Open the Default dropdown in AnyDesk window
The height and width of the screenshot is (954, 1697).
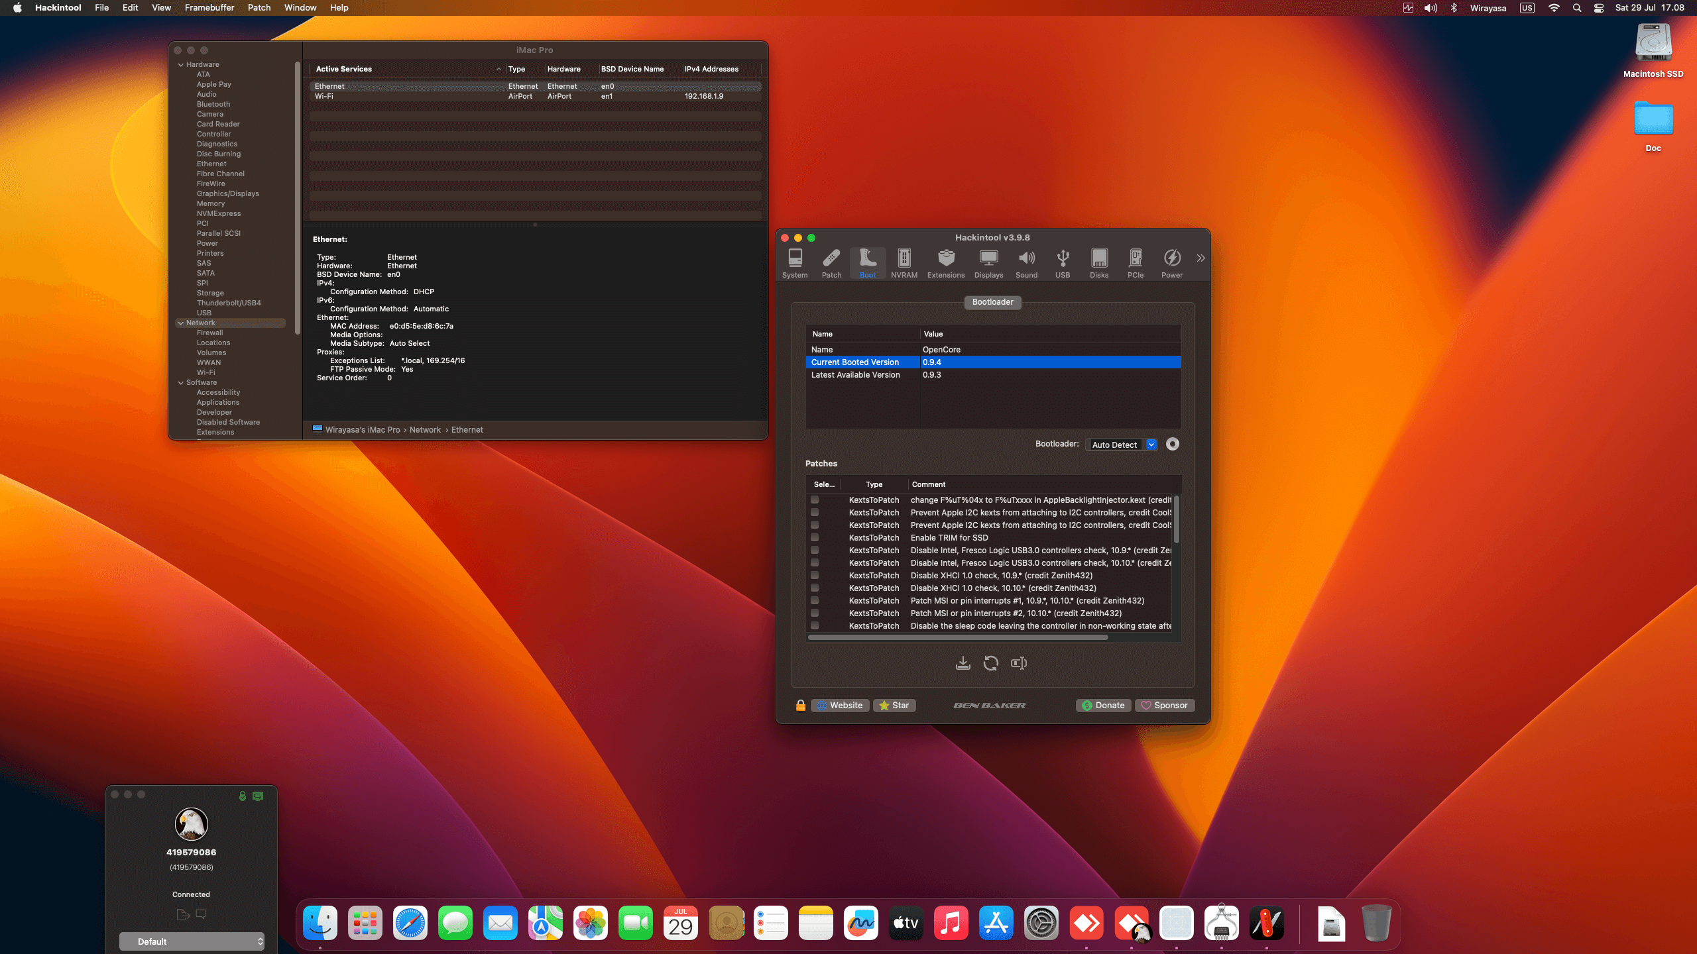192,941
